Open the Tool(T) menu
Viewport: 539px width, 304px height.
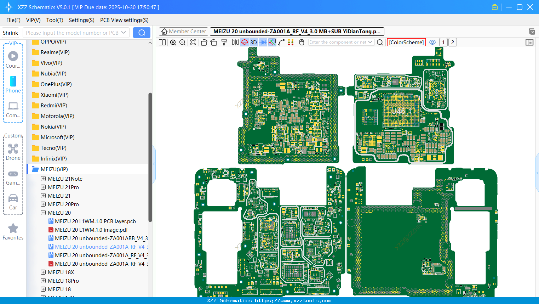55,20
